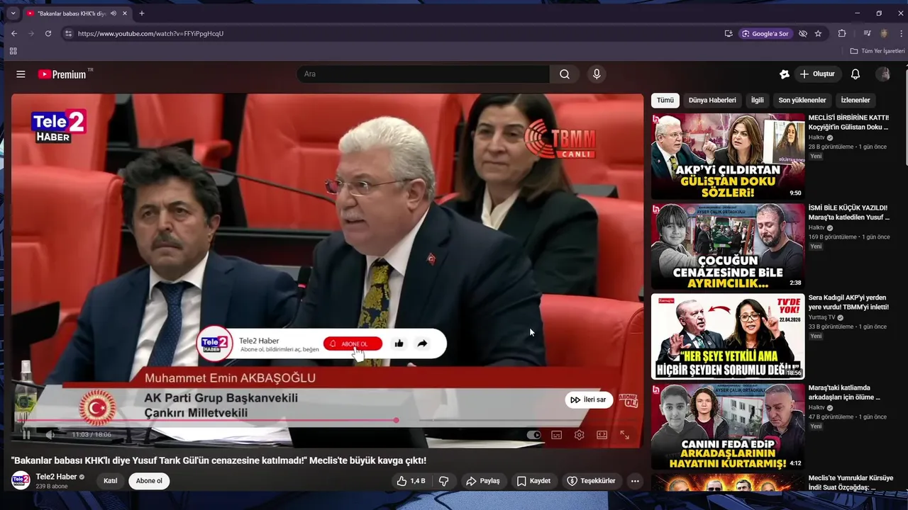908x510 pixels.
Task: Select the Dünya Haberleri filter chip
Action: (x=712, y=101)
